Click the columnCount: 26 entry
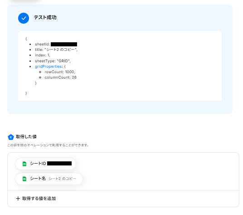This screenshot has height=215, width=243. tap(61, 77)
